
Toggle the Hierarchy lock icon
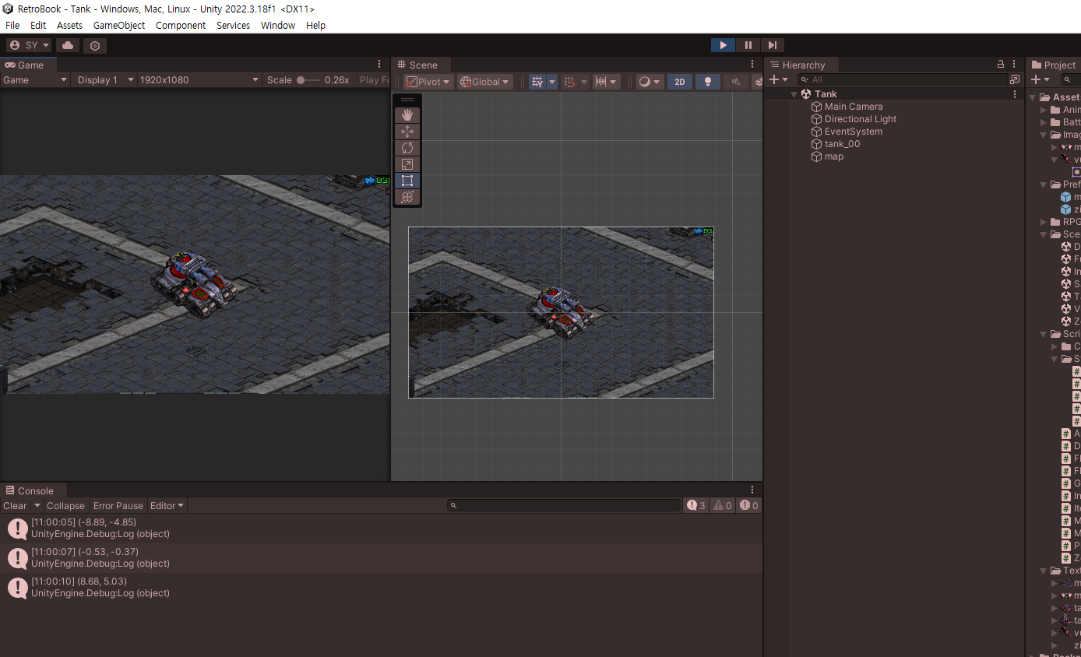coord(1001,65)
